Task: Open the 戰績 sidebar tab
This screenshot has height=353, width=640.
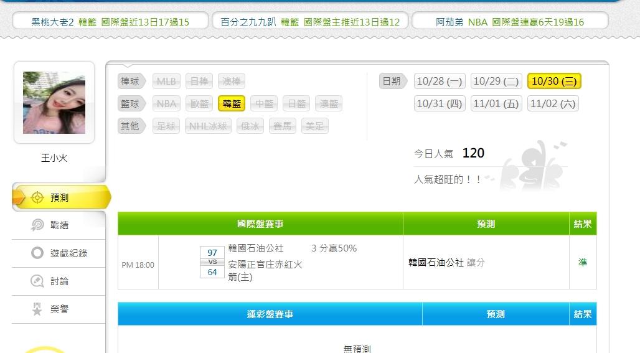Action: 59,225
